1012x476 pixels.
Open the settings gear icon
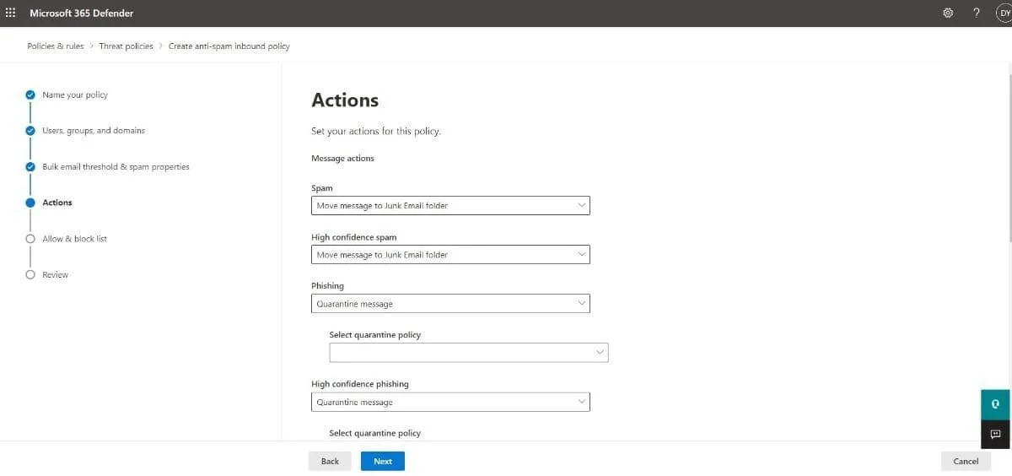(x=948, y=13)
